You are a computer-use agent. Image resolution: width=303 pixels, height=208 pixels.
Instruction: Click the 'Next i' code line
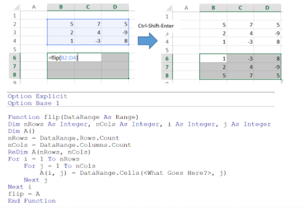point(20,187)
